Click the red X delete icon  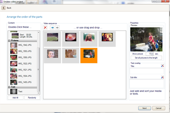pos(45,28)
